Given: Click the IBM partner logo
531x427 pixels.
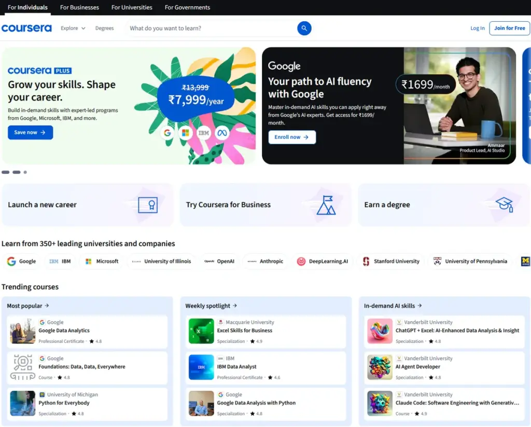Looking at the screenshot, I should (x=60, y=261).
